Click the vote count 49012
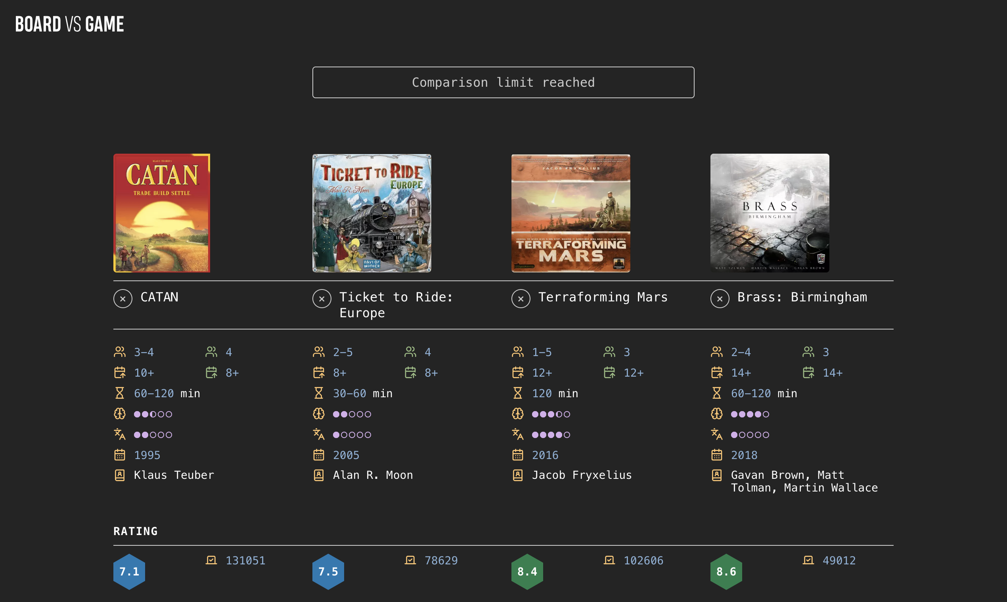The image size is (1007, 602). (x=839, y=560)
